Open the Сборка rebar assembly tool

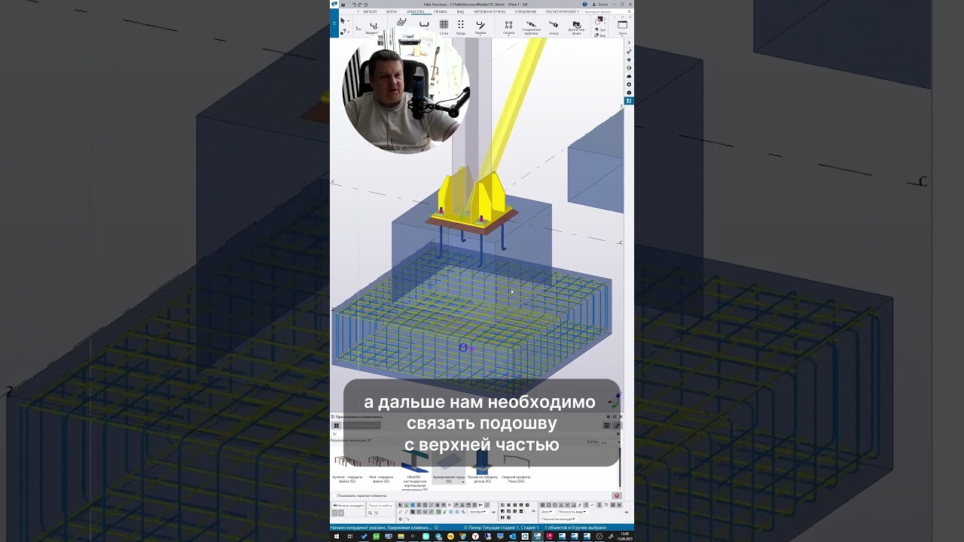click(508, 27)
